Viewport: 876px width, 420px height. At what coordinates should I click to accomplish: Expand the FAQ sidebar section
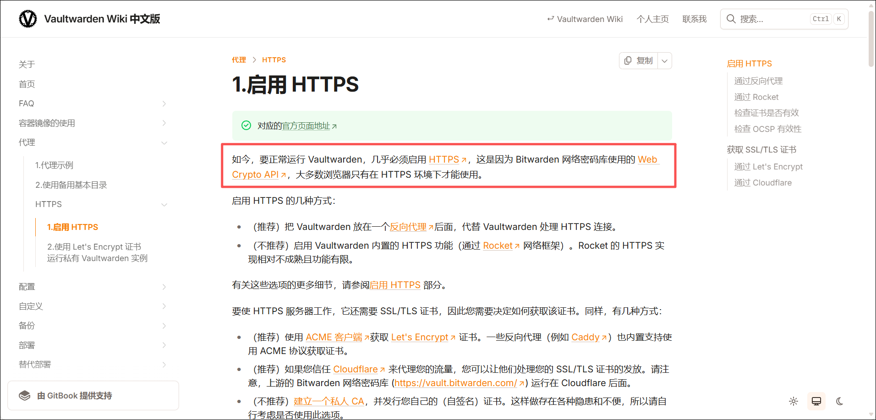pyautogui.click(x=164, y=104)
